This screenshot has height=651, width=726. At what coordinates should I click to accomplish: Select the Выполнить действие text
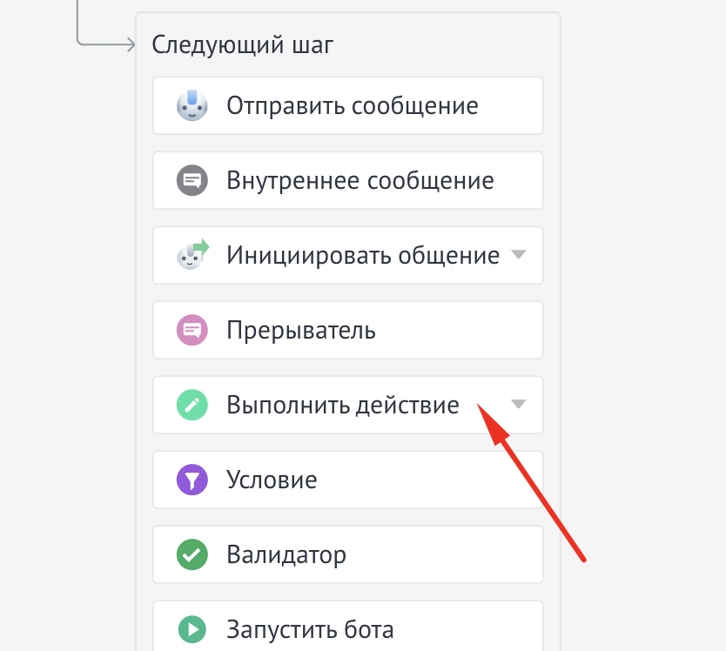point(342,406)
